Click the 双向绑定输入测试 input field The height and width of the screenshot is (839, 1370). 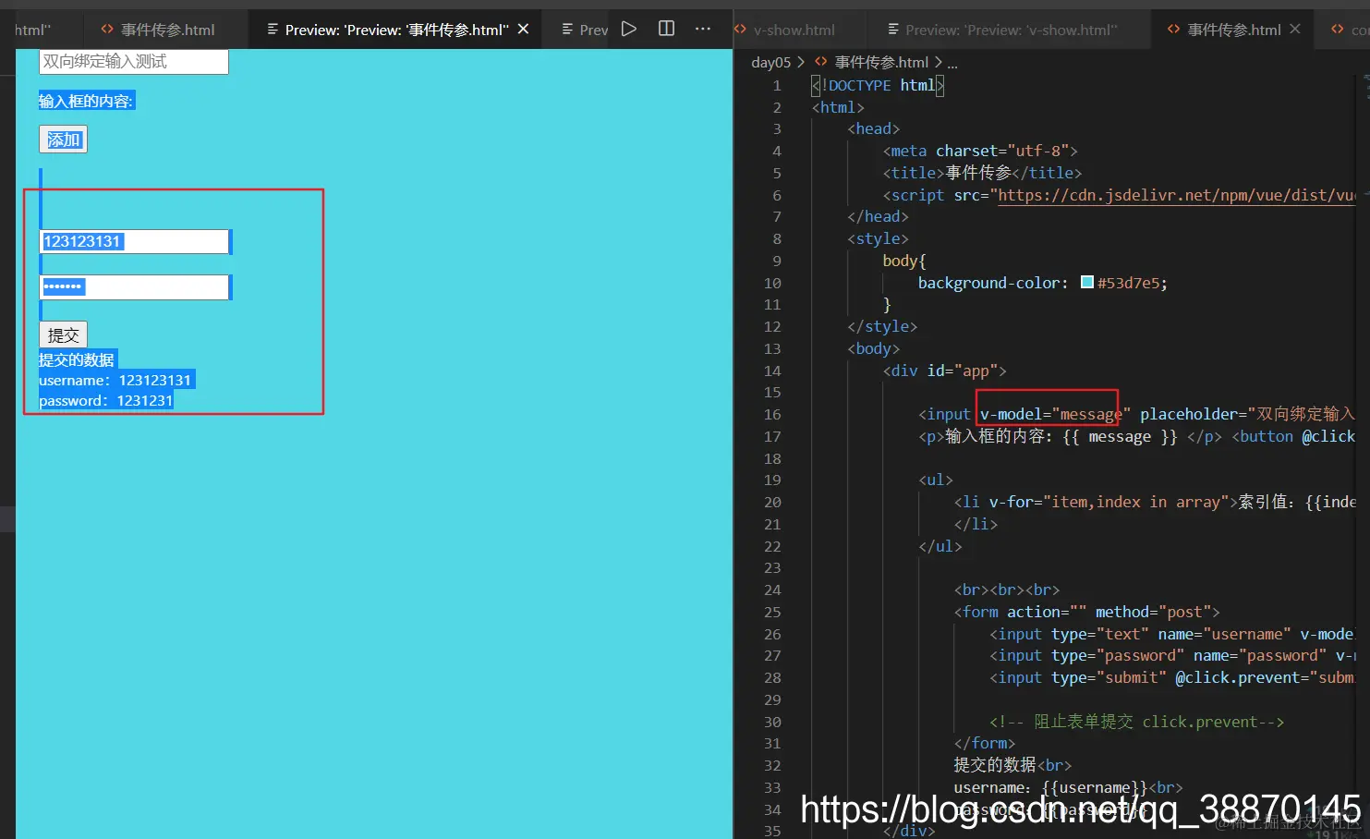point(134,62)
